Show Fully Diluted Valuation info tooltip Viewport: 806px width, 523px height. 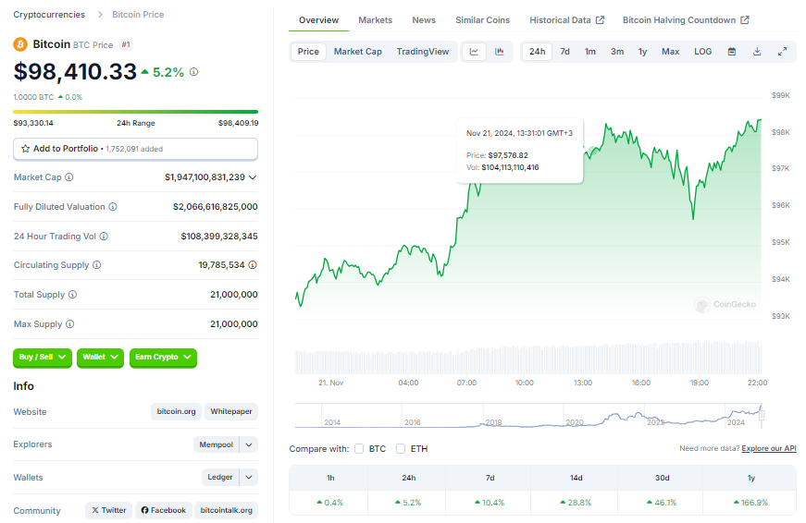coord(113,206)
